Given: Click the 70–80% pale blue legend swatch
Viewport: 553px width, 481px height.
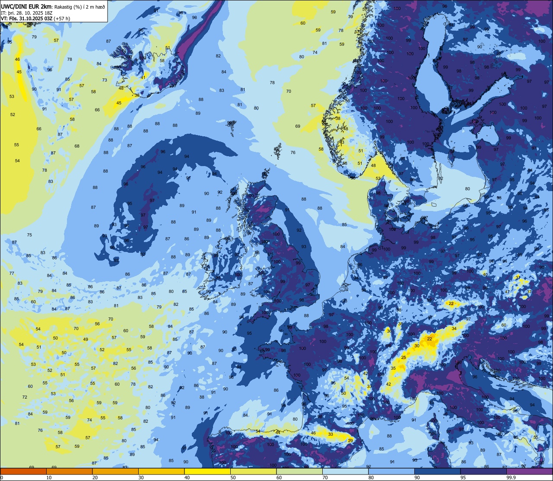Looking at the screenshot, I should point(345,471).
